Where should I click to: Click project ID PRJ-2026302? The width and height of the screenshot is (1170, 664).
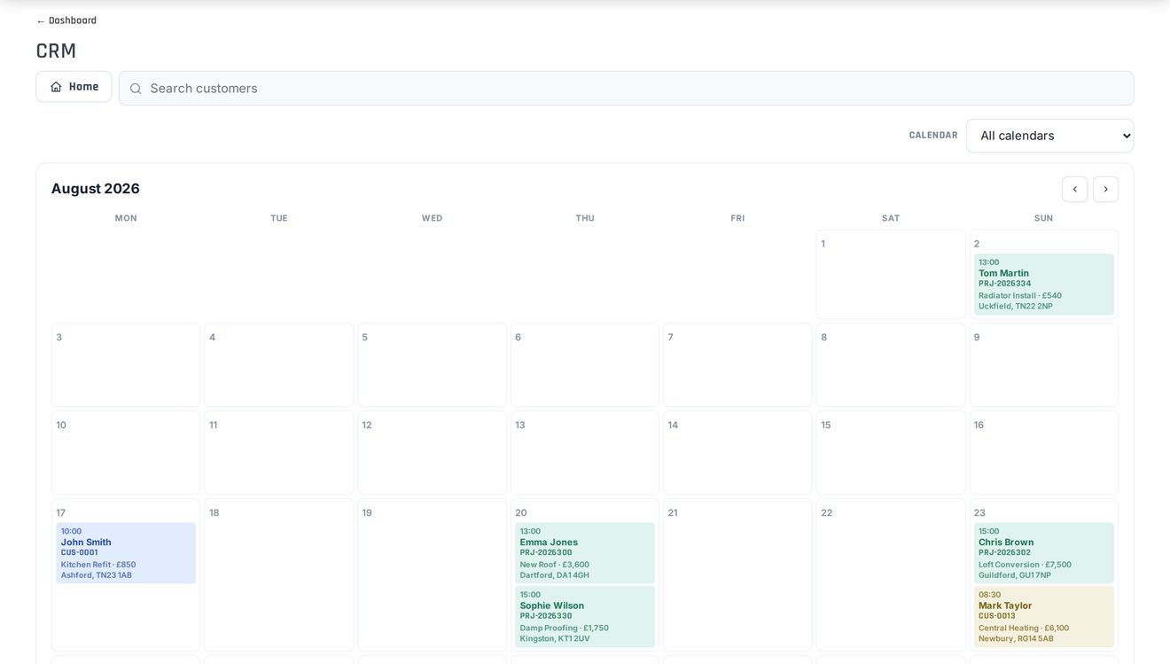point(1005,552)
